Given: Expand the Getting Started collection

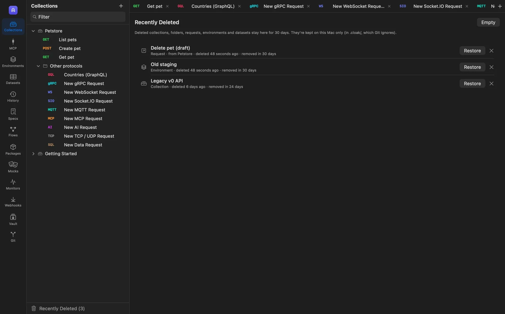Looking at the screenshot, I should [33, 153].
